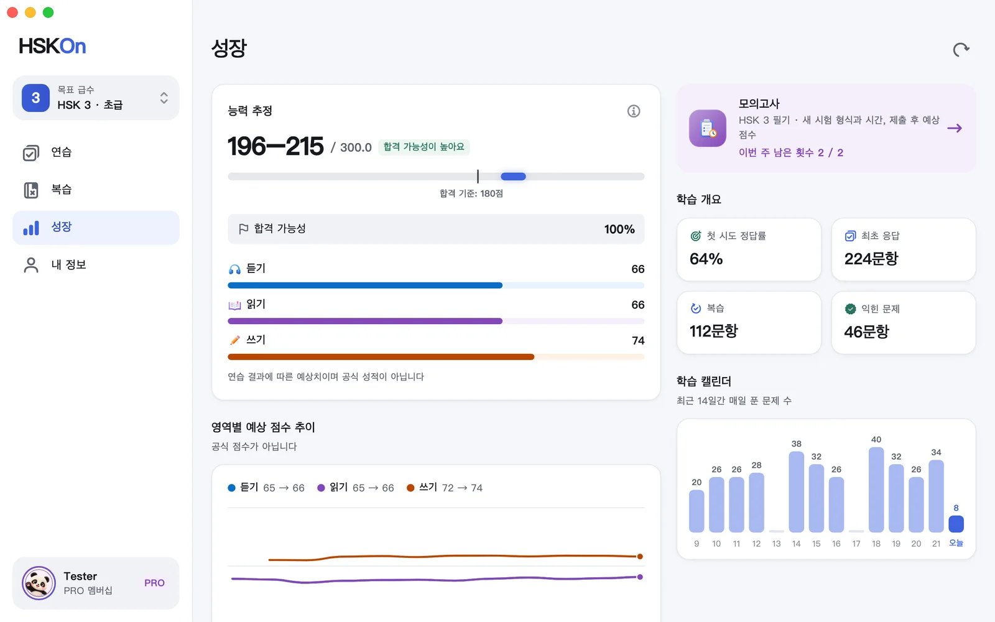Click the PRO membership badge

[154, 583]
